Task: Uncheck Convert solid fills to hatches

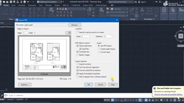Action: tap(77, 70)
